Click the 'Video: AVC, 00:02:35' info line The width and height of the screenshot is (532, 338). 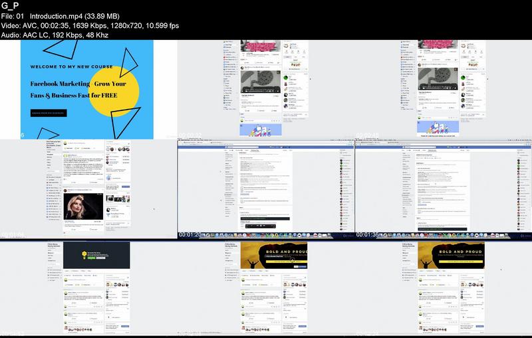coord(90,25)
